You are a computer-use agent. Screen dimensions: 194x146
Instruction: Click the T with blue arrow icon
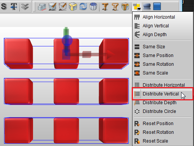pyautogui.click(x=14, y=6)
